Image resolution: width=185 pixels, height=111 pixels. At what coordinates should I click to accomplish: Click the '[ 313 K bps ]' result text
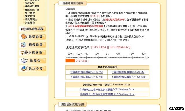pyautogui.click(x=99, y=47)
